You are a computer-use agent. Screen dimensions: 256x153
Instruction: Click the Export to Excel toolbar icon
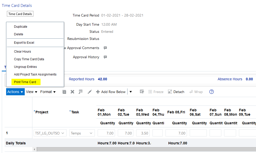81,92
